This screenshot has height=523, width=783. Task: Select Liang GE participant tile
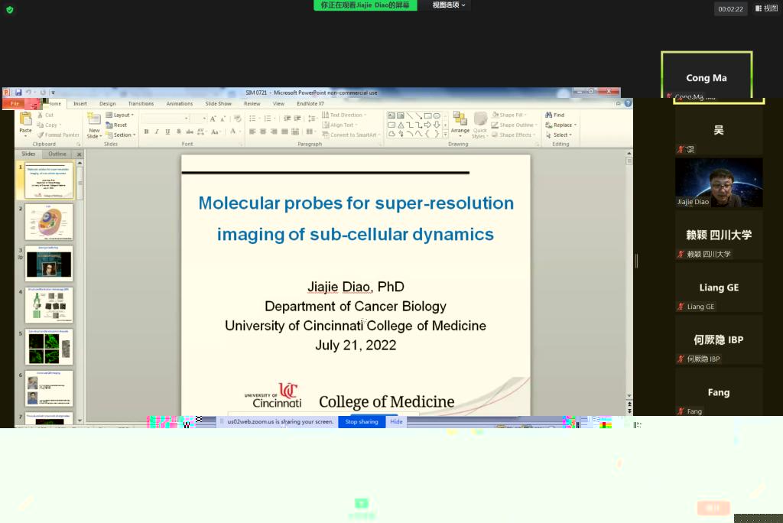coord(719,287)
